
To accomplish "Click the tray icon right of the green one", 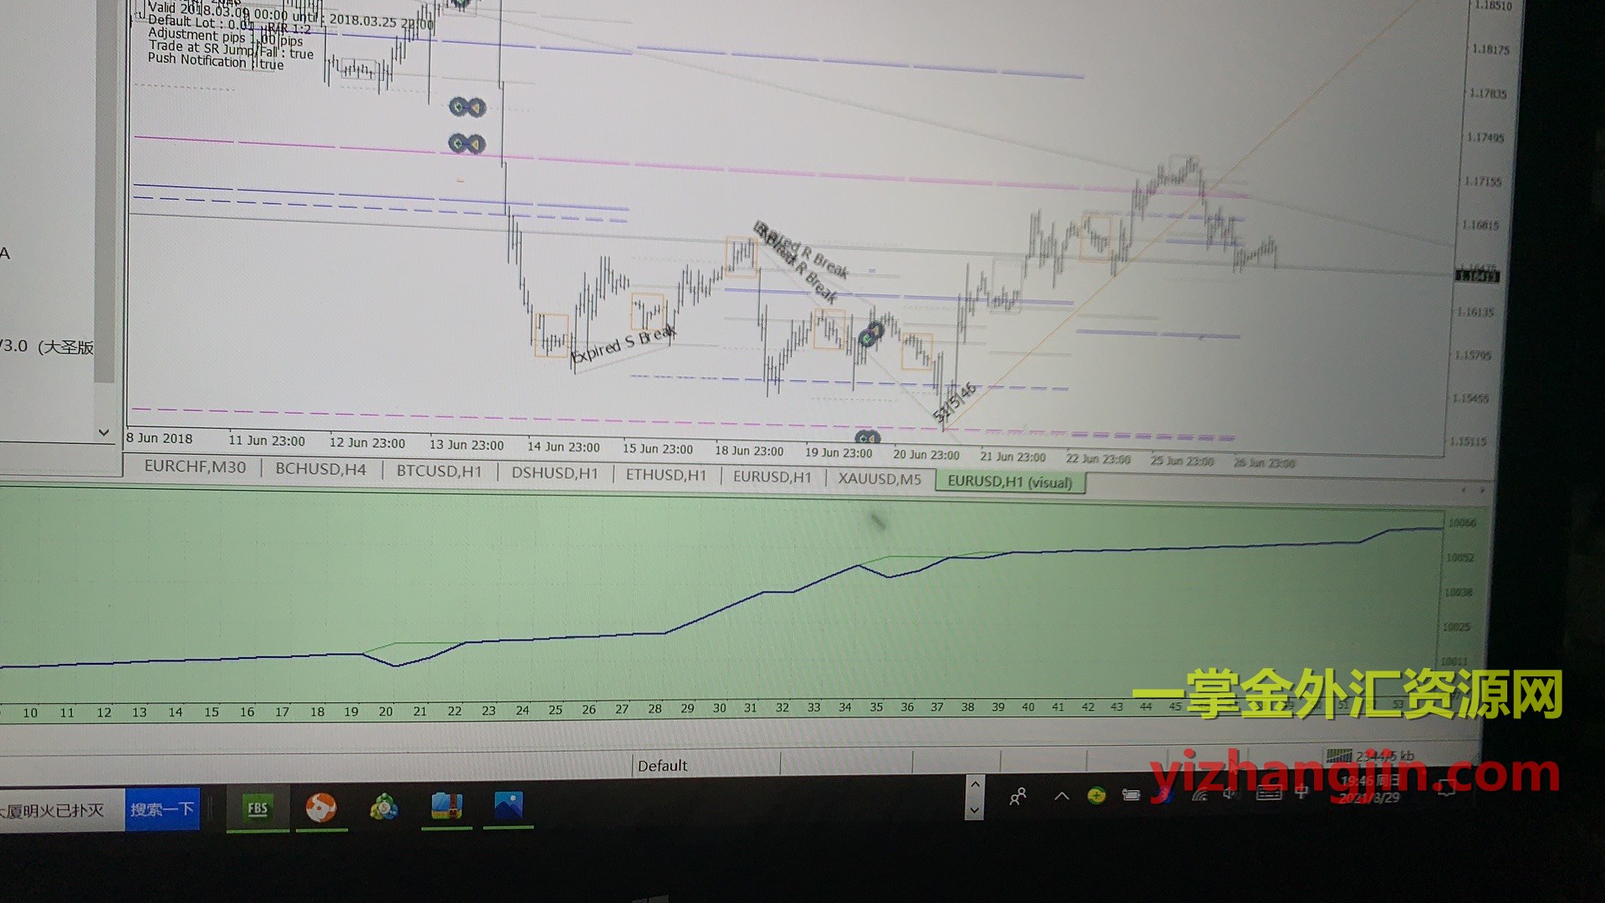I will pyautogui.click(x=1131, y=794).
